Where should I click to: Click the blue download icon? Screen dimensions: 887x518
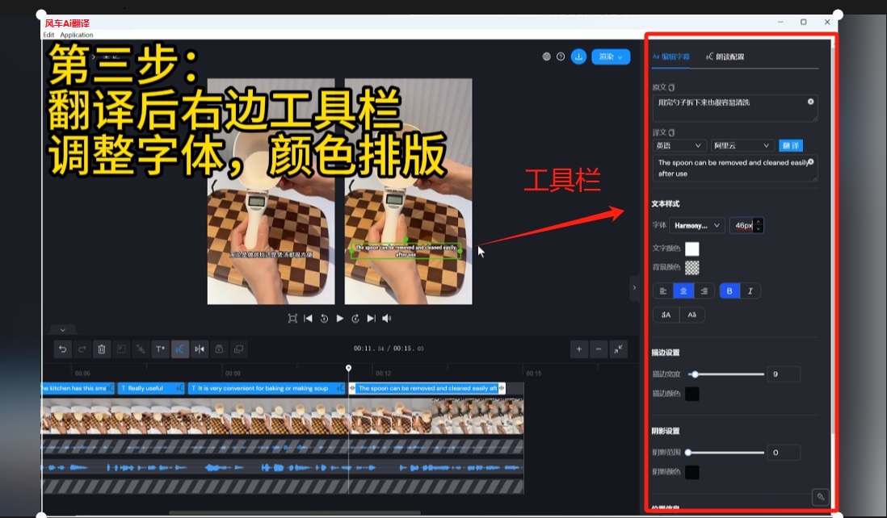coord(579,56)
